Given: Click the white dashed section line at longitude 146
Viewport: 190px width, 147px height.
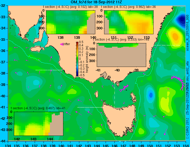Looking at the screenshot, I should pyautogui.click(x=115, y=93).
